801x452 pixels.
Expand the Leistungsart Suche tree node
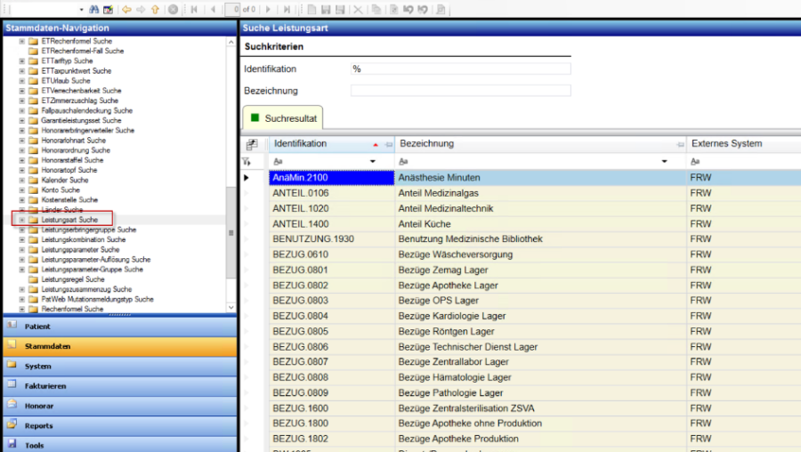(x=21, y=220)
